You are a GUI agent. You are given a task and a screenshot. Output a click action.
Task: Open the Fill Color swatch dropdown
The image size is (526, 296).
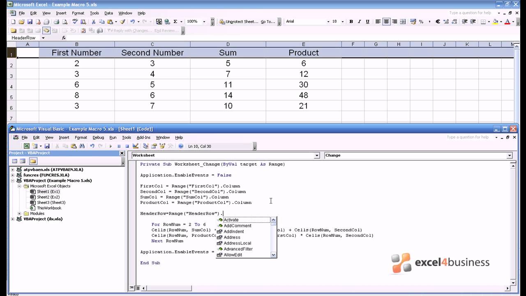click(x=501, y=22)
